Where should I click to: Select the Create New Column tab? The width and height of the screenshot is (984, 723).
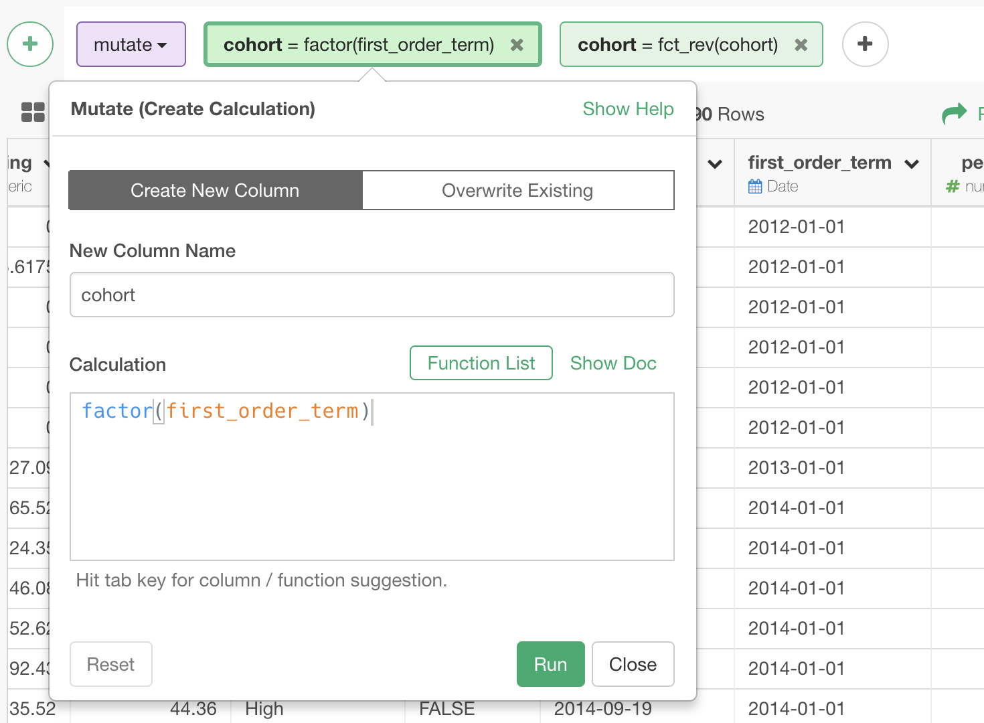tap(215, 191)
